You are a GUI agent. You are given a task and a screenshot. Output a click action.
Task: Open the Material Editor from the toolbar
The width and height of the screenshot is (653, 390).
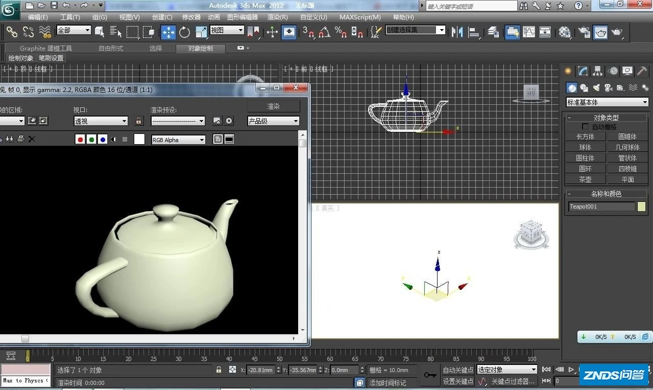[x=564, y=33]
